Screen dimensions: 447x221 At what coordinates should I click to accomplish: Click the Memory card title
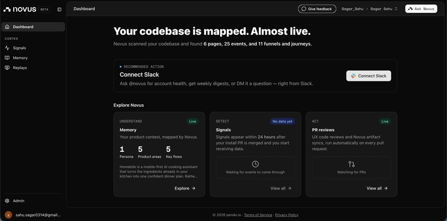pos(128,130)
